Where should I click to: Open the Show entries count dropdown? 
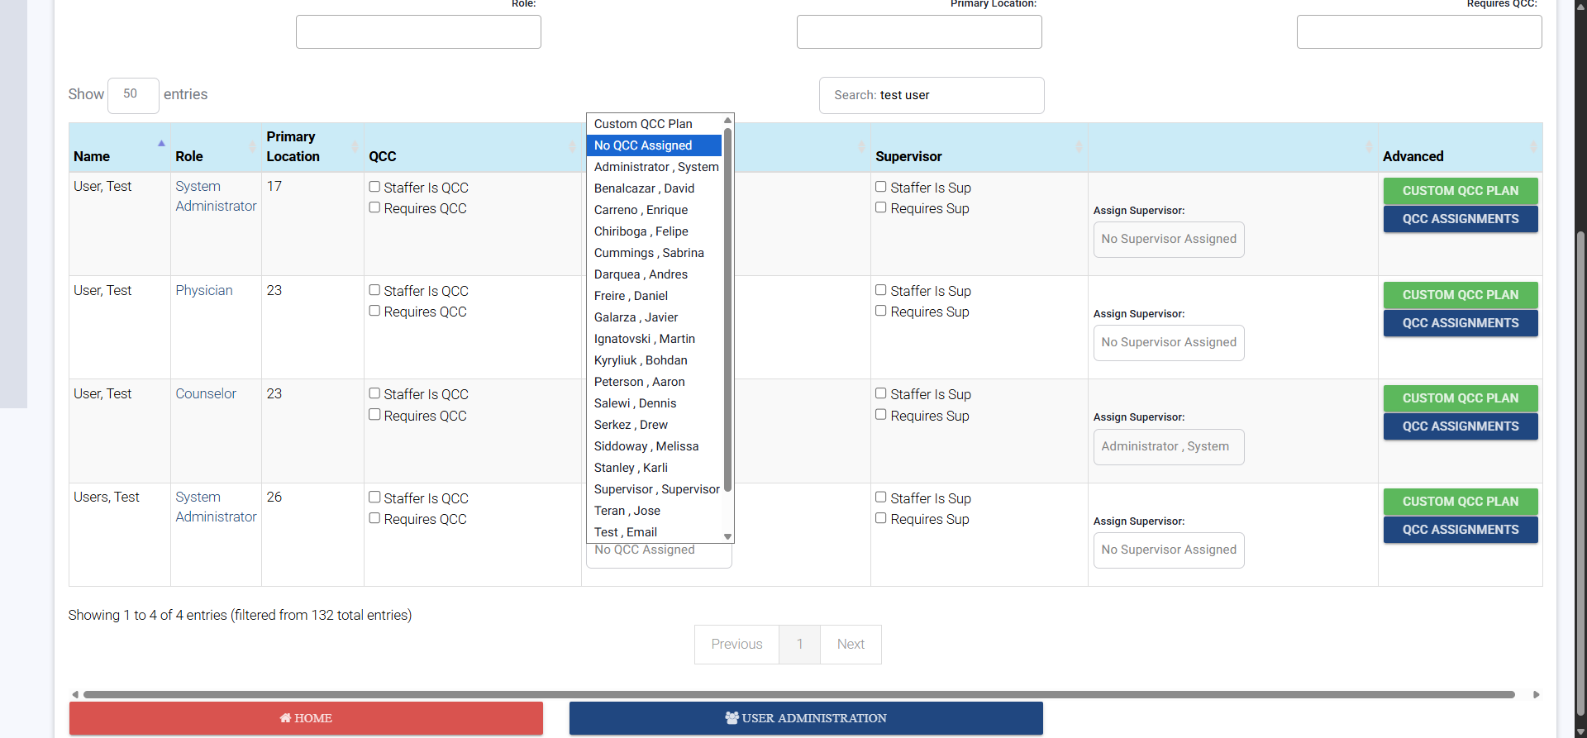click(133, 95)
